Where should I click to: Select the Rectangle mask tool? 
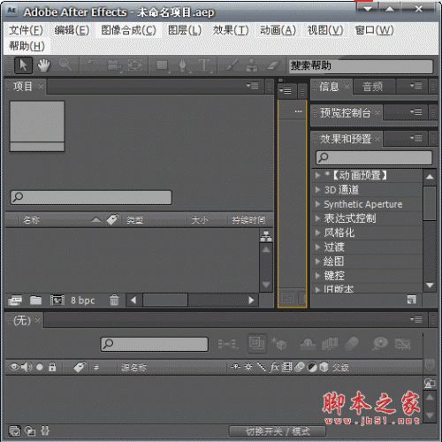coord(162,65)
